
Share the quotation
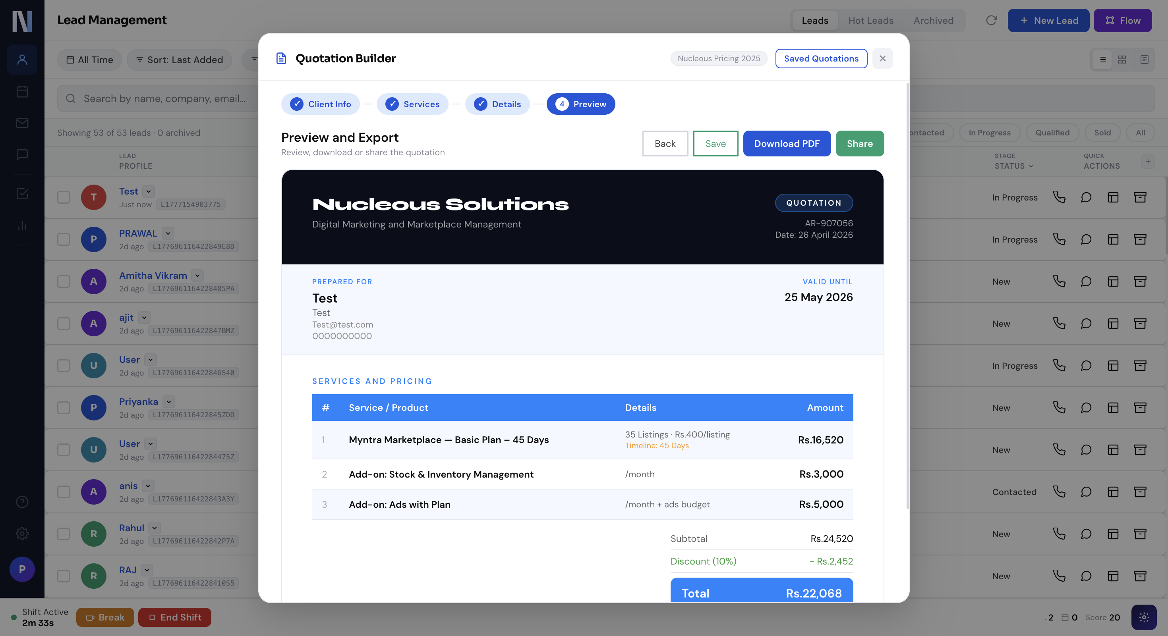point(860,144)
